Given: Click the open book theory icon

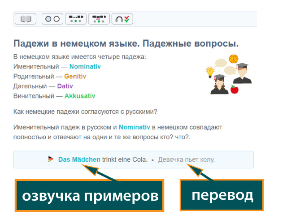Looking at the screenshot, I should 26,19.
